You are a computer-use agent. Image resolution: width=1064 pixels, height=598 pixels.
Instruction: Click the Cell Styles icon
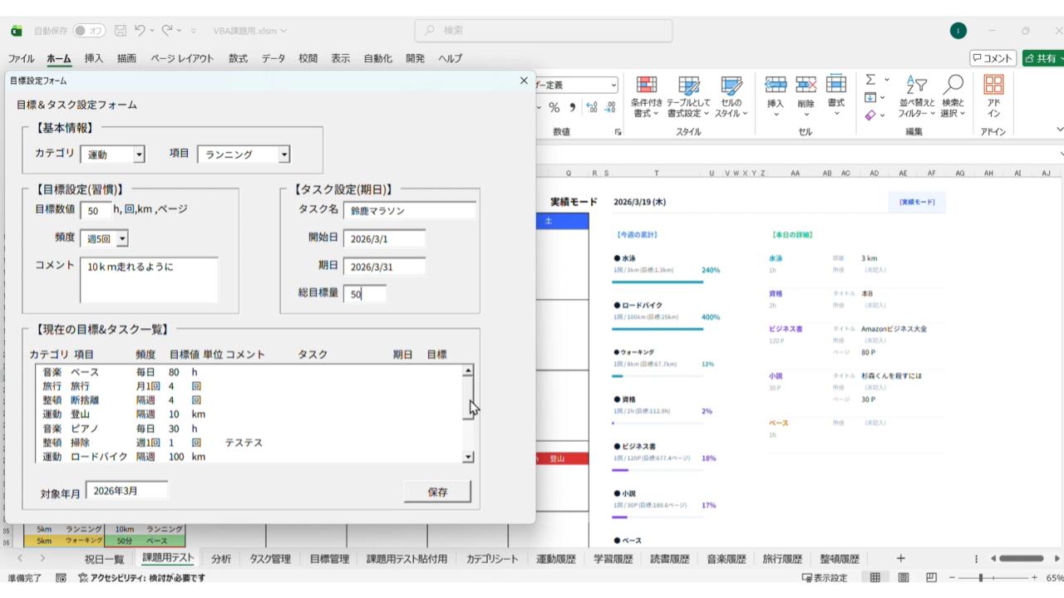click(x=731, y=86)
